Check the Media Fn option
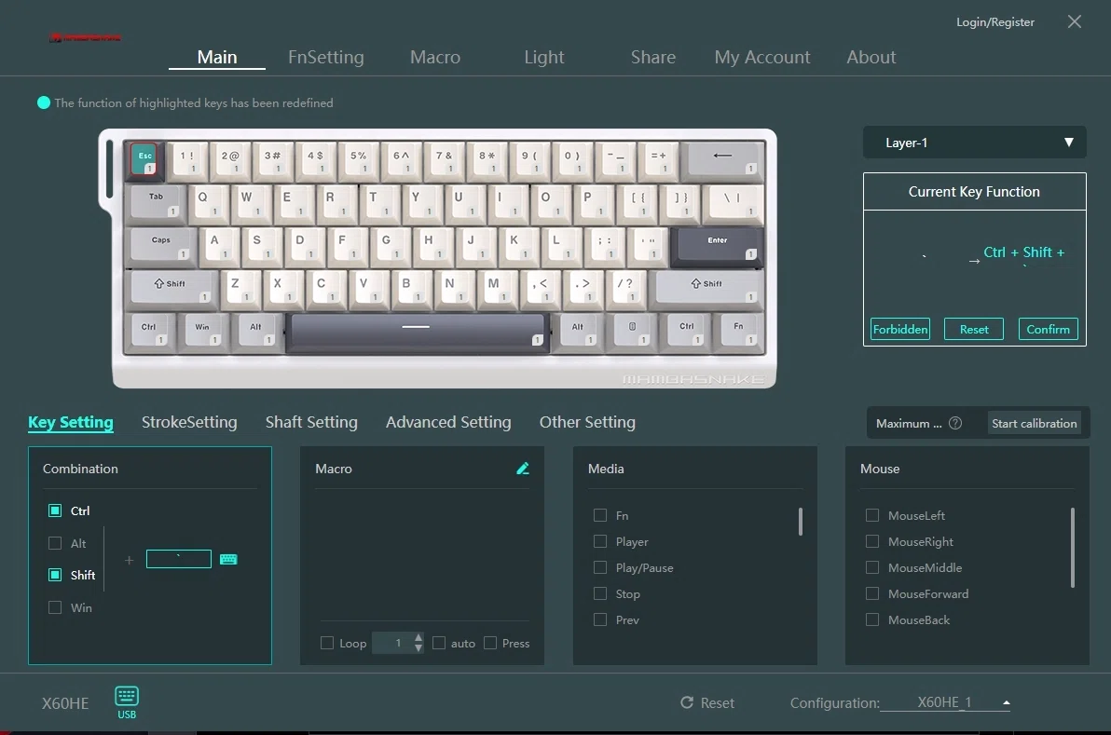 point(600,515)
